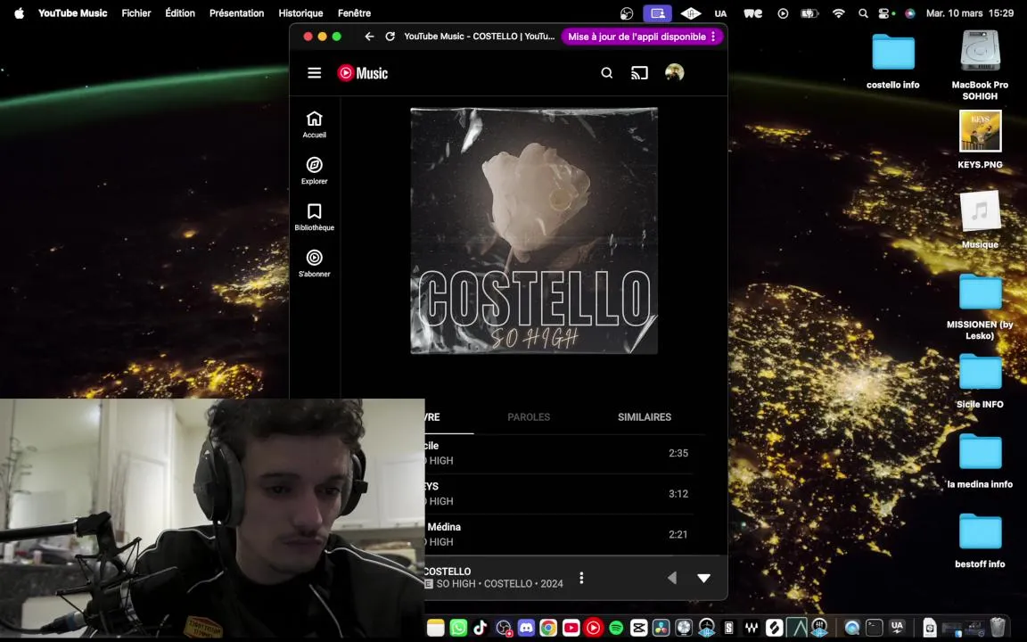The height and width of the screenshot is (642, 1027).
Task: Open the battery status menu
Action: 810,13
